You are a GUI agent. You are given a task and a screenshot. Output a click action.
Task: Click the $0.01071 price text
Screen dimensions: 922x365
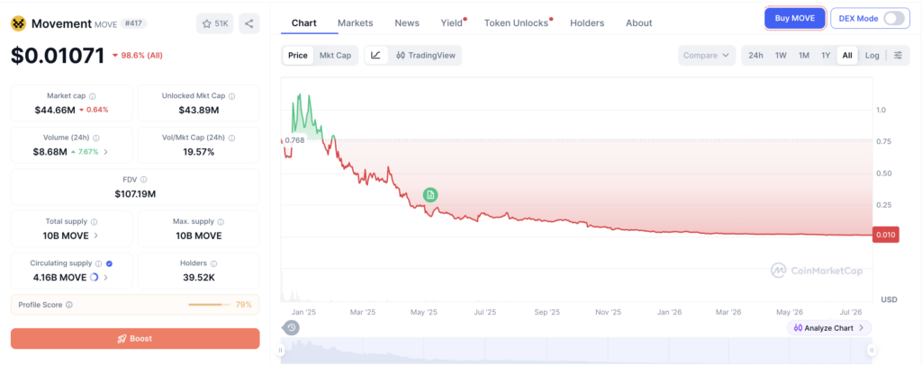click(x=58, y=55)
